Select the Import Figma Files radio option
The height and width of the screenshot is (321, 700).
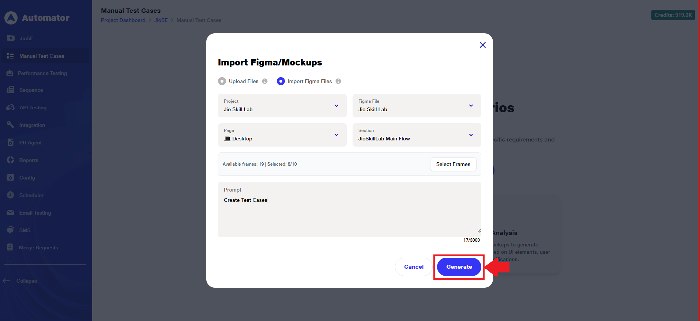pyautogui.click(x=281, y=81)
